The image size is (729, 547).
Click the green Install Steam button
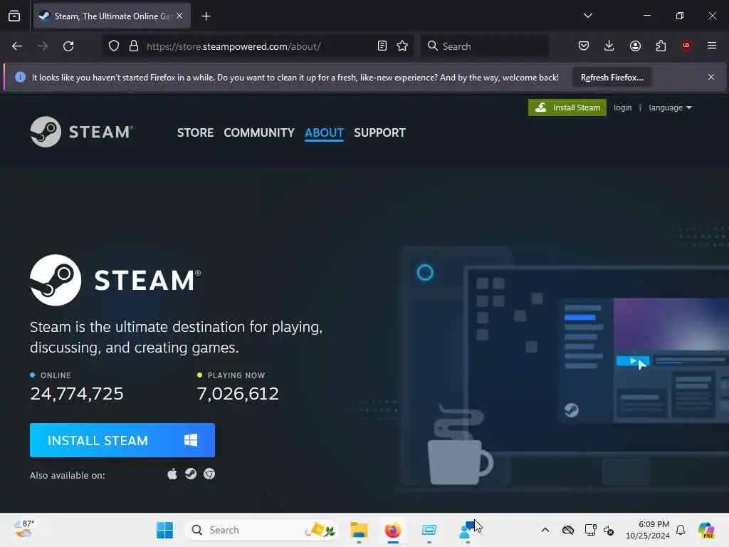point(567,108)
